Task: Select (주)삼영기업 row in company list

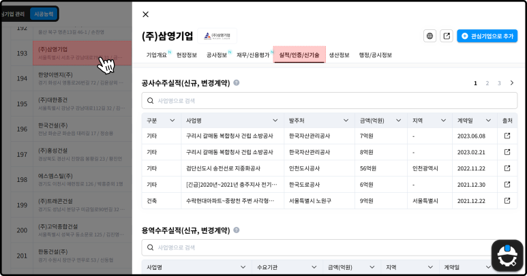Action: pos(82,53)
